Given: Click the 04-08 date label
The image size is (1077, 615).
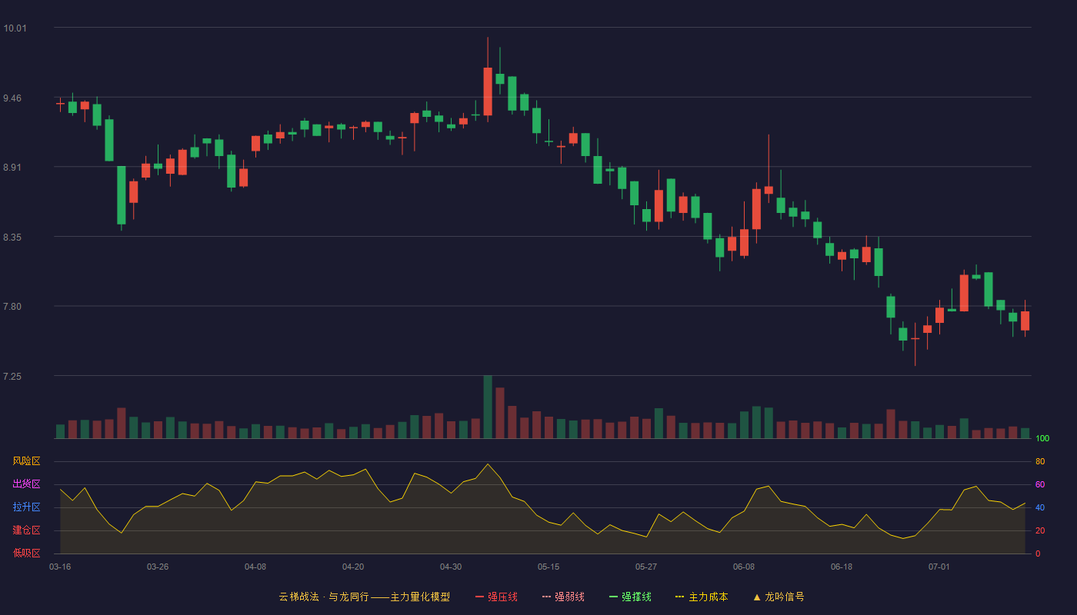Looking at the screenshot, I should click(x=255, y=567).
